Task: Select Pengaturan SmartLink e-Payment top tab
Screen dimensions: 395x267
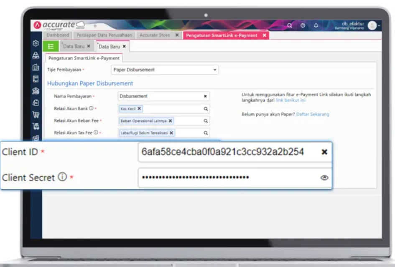Action: (222, 35)
